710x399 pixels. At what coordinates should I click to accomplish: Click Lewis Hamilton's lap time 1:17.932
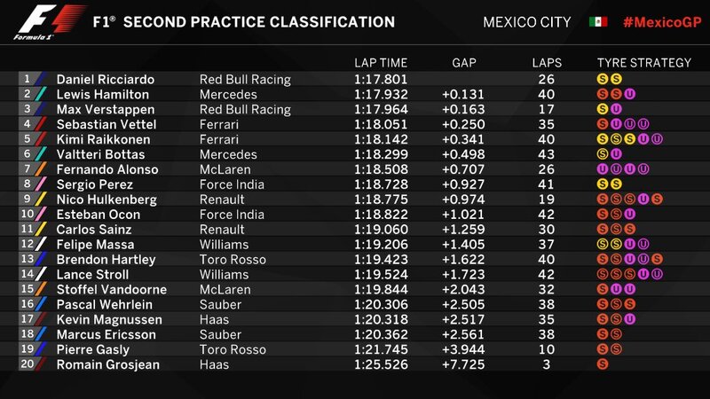click(x=381, y=94)
